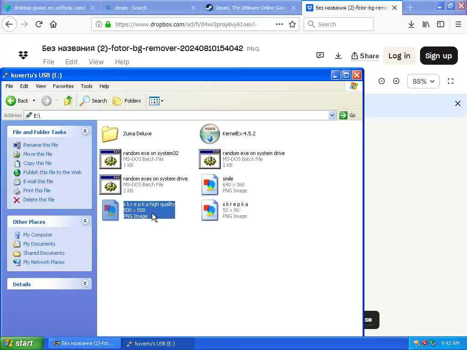Open My Documents link
The width and height of the screenshot is (467, 350).
[x=39, y=244]
